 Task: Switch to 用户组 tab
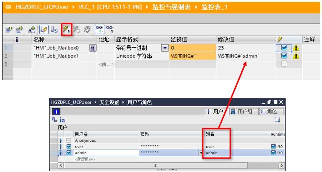click(244, 111)
